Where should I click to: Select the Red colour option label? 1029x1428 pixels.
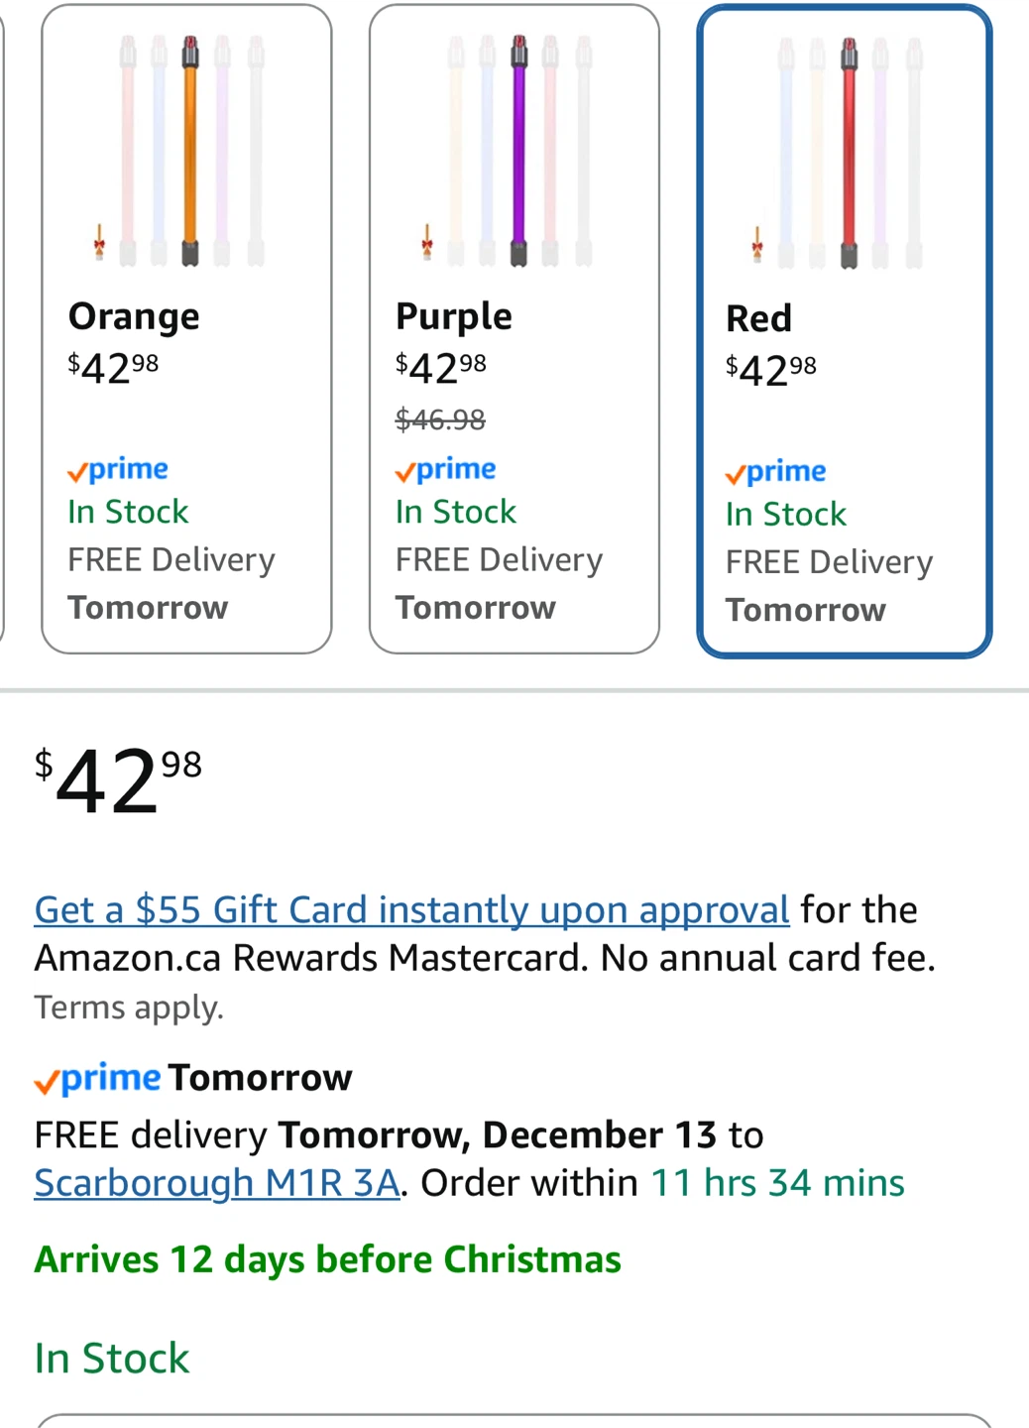pos(759,319)
